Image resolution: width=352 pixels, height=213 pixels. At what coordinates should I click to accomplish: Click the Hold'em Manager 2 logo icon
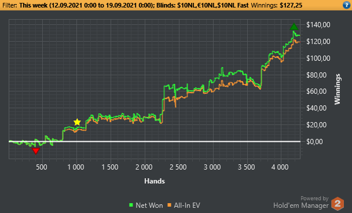(x=338, y=203)
